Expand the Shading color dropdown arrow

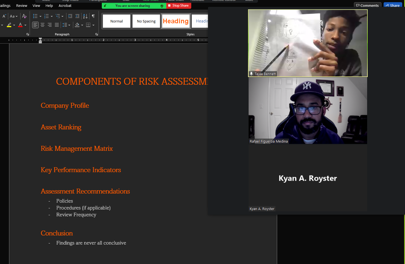[82, 25]
